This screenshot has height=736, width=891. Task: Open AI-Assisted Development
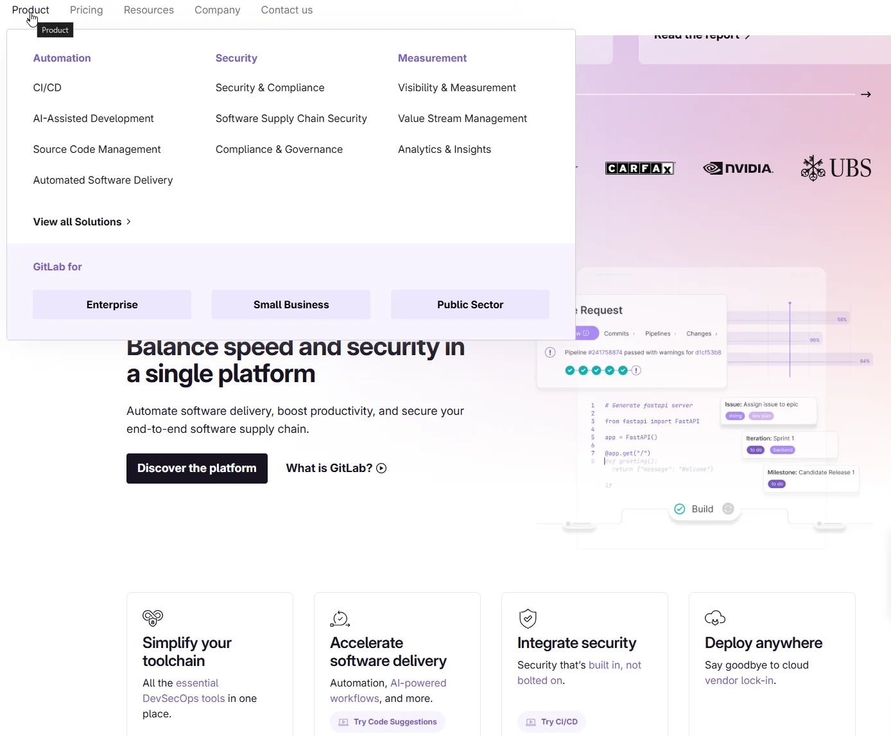point(93,118)
